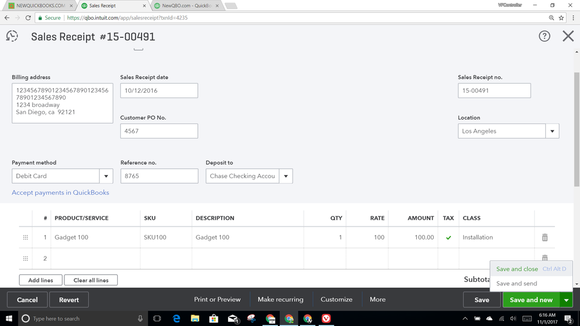Choose Save and close from the menu
Screen dimensions: 580x326
point(531,269)
